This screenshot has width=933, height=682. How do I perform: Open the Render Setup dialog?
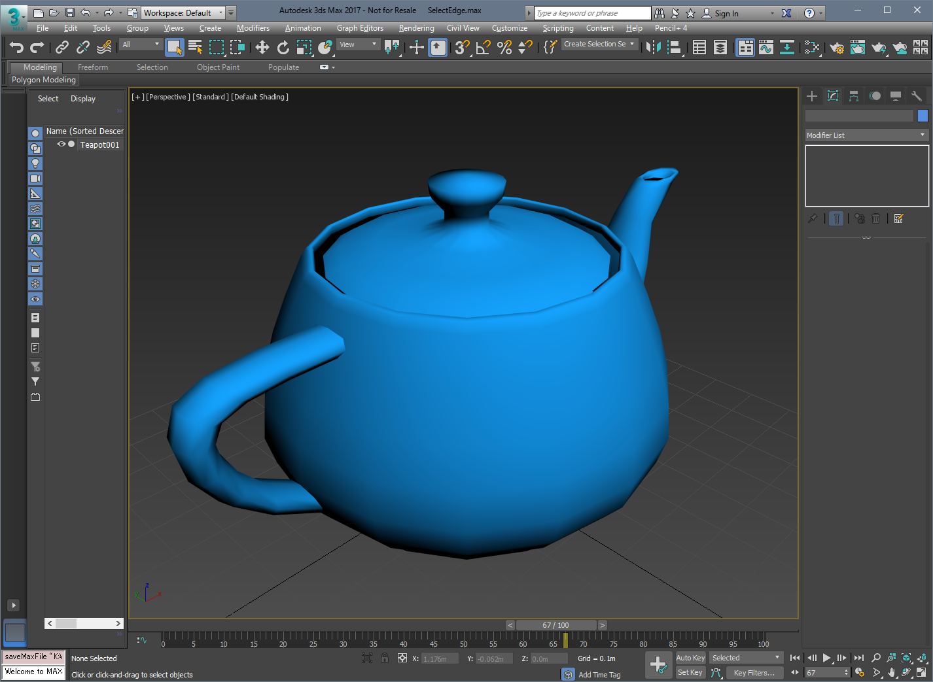[x=837, y=47]
